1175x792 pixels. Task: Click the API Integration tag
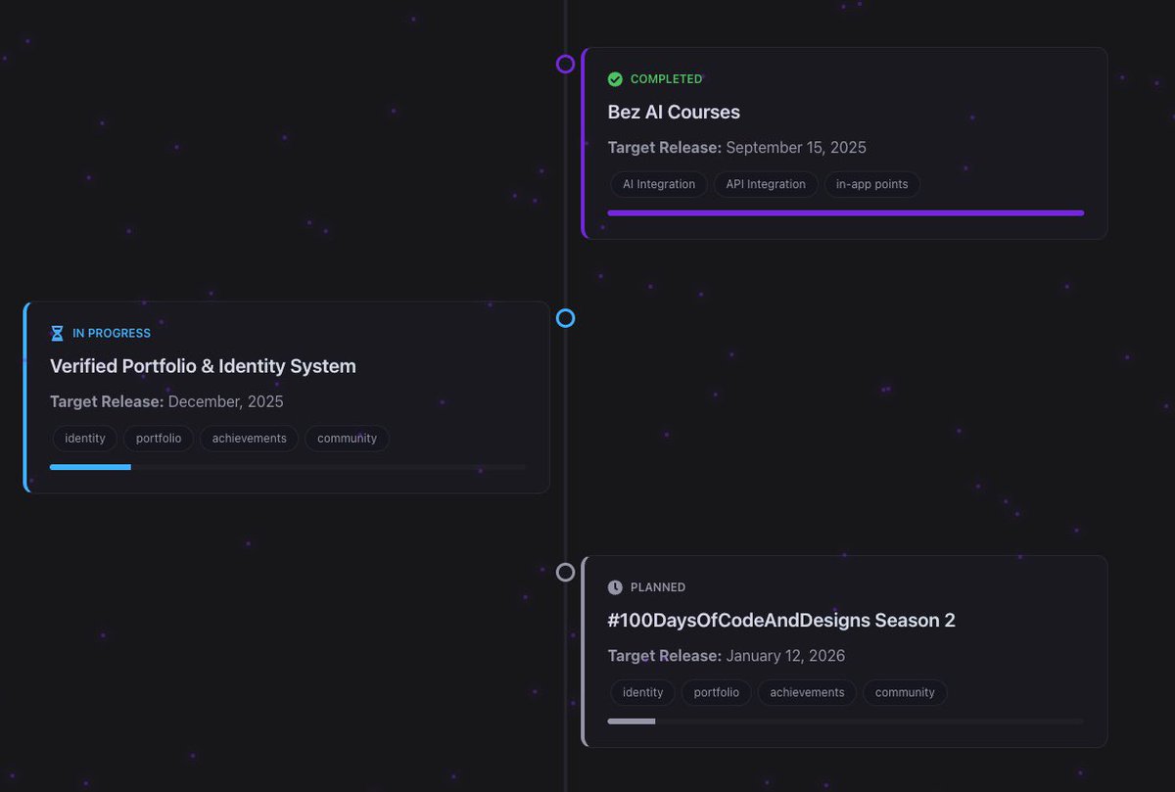(x=766, y=184)
